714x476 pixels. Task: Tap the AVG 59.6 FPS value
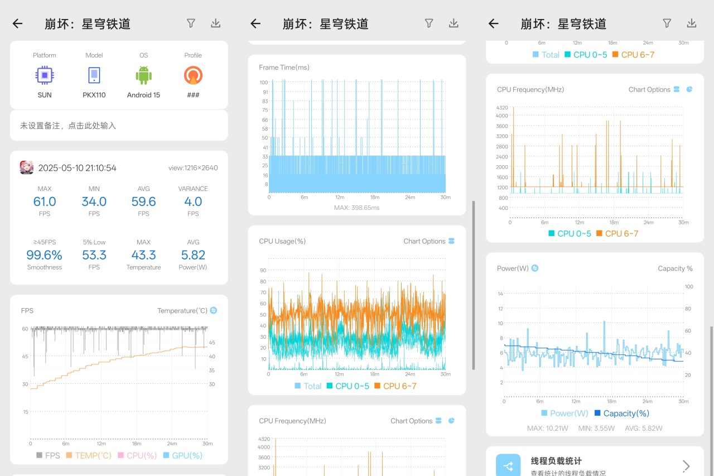pos(143,201)
